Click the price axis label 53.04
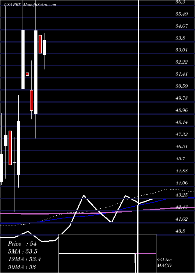The image size is (195, 273). coord(182,50)
